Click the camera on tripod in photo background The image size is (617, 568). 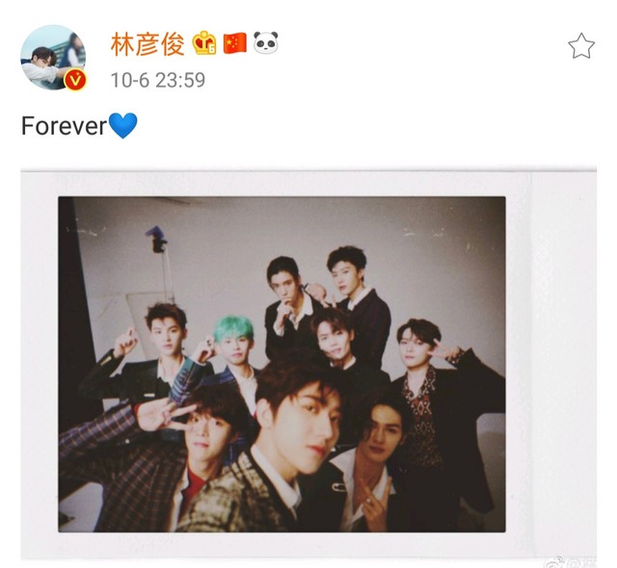157,239
